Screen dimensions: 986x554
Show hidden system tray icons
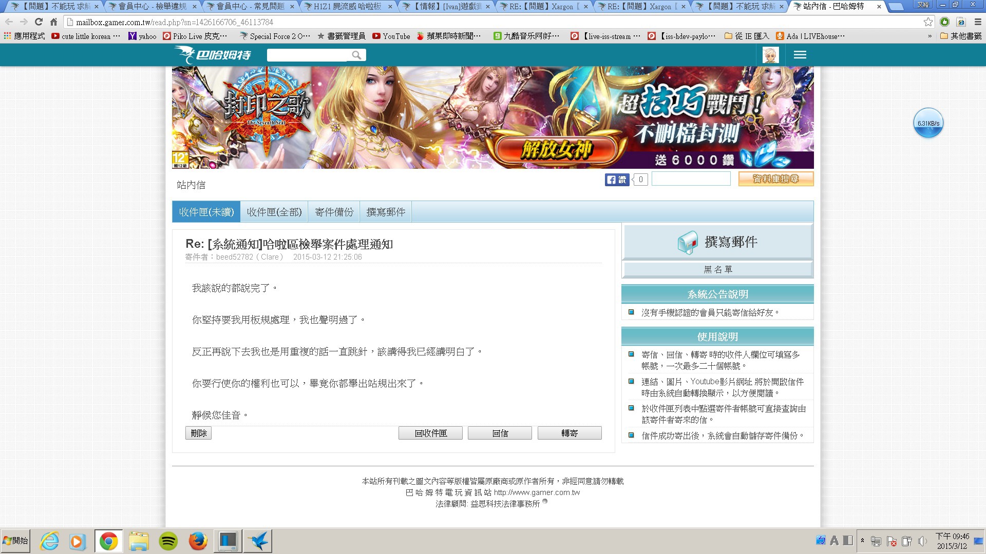point(862,541)
